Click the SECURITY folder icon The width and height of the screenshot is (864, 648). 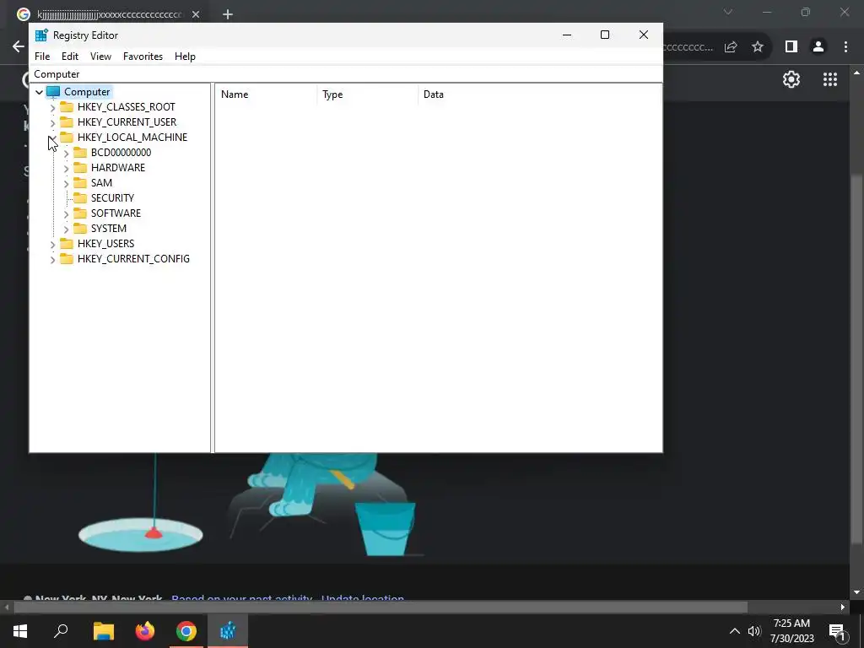point(80,197)
